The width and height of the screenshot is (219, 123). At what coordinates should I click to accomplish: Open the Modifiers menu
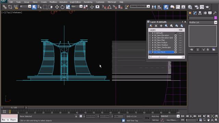tap(53, 2)
